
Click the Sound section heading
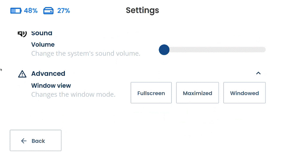pyautogui.click(x=42, y=33)
